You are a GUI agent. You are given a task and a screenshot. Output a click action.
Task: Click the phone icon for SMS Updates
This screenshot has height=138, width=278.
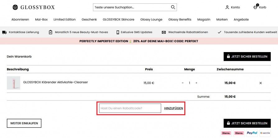118,32
